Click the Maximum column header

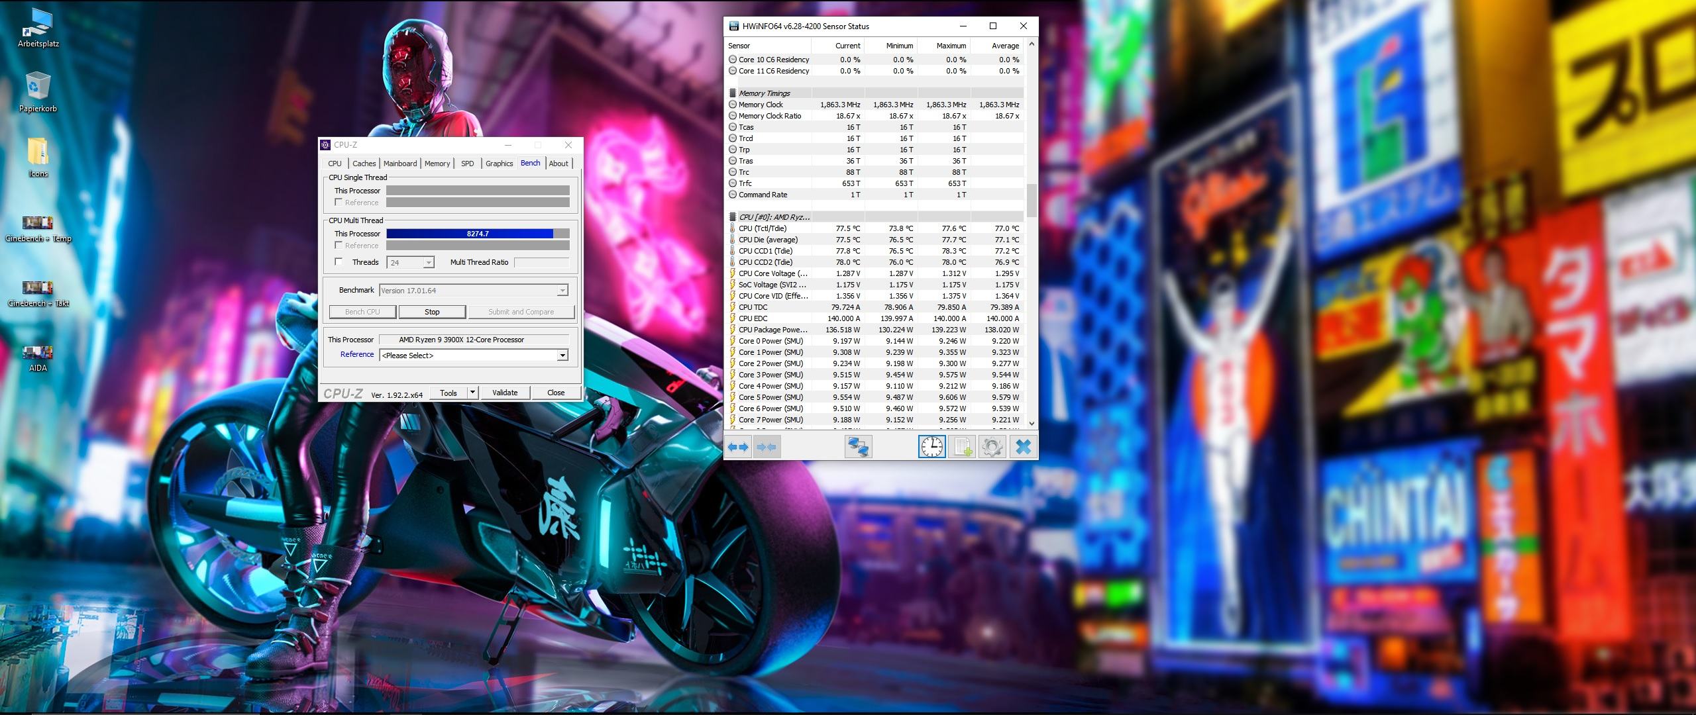pos(943,46)
